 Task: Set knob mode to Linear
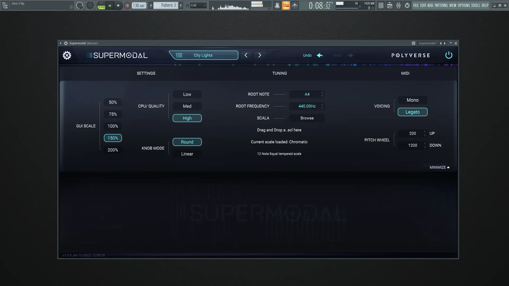pyautogui.click(x=187, y=154)
